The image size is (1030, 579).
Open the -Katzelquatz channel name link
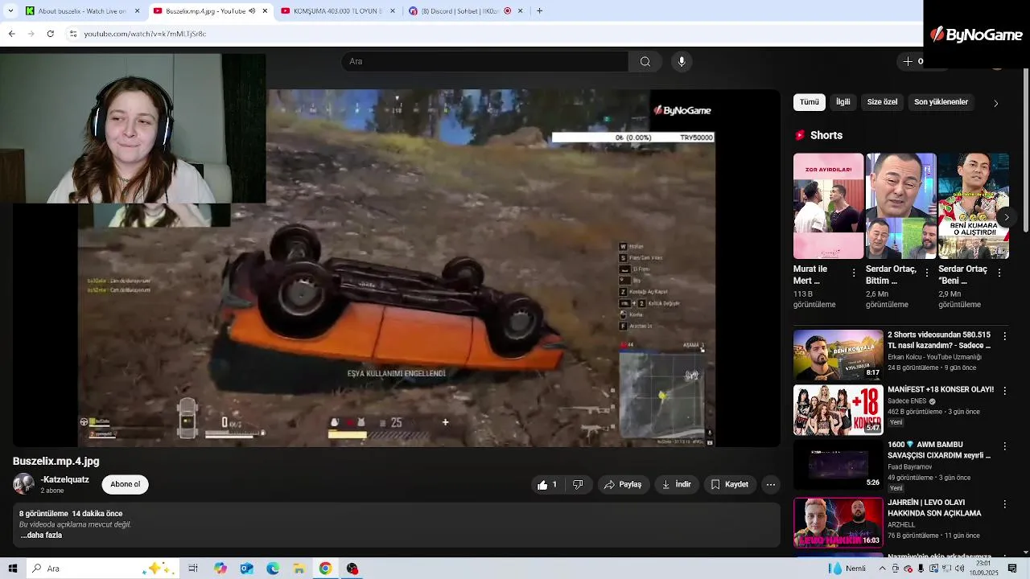coord(65,479)
